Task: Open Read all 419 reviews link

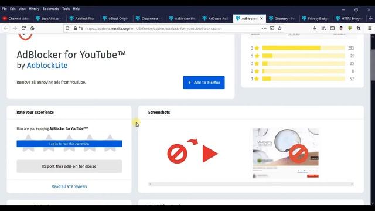Action: [69, 186]
